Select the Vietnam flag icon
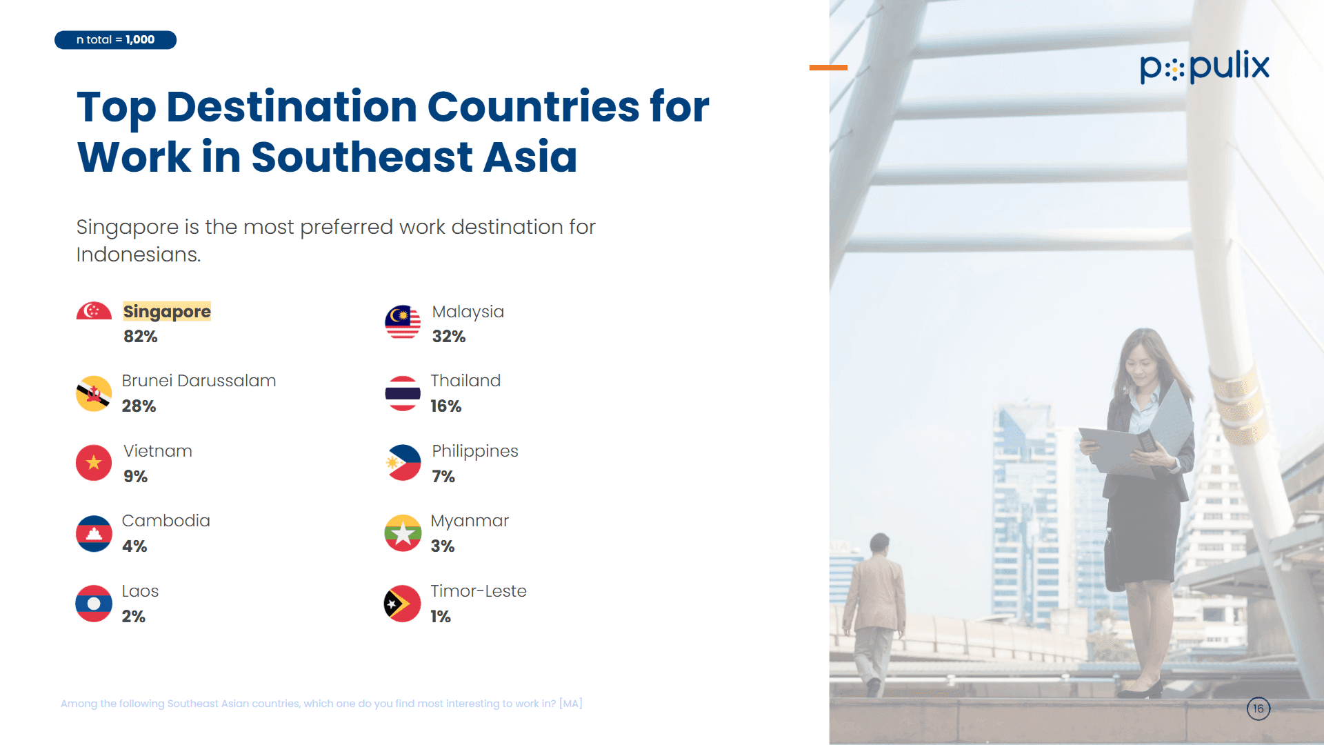 pyautogui.click(x=94, y=463)
